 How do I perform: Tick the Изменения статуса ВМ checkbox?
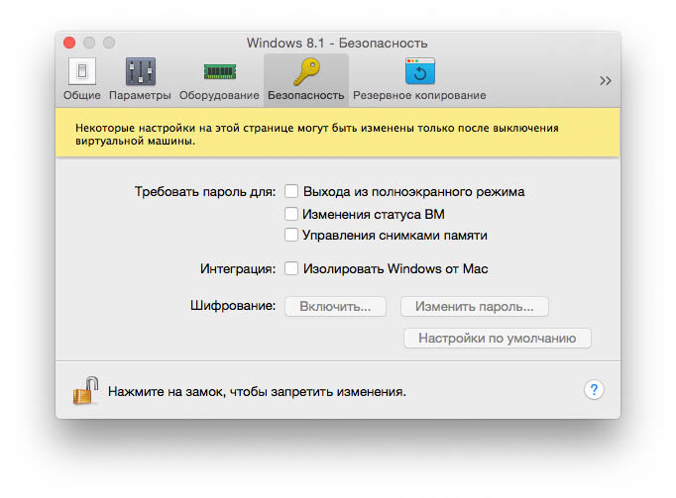(x=291, y=214)
